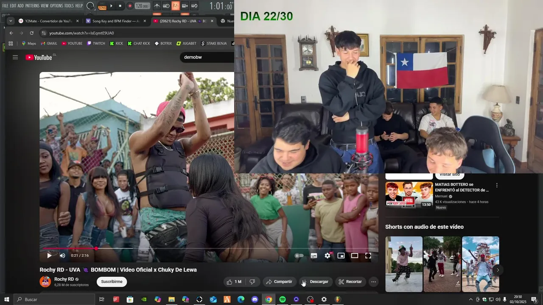Enter fullscreen on the YouTube player
Viewport: 543px width, 305px height.
coord(368,255)
